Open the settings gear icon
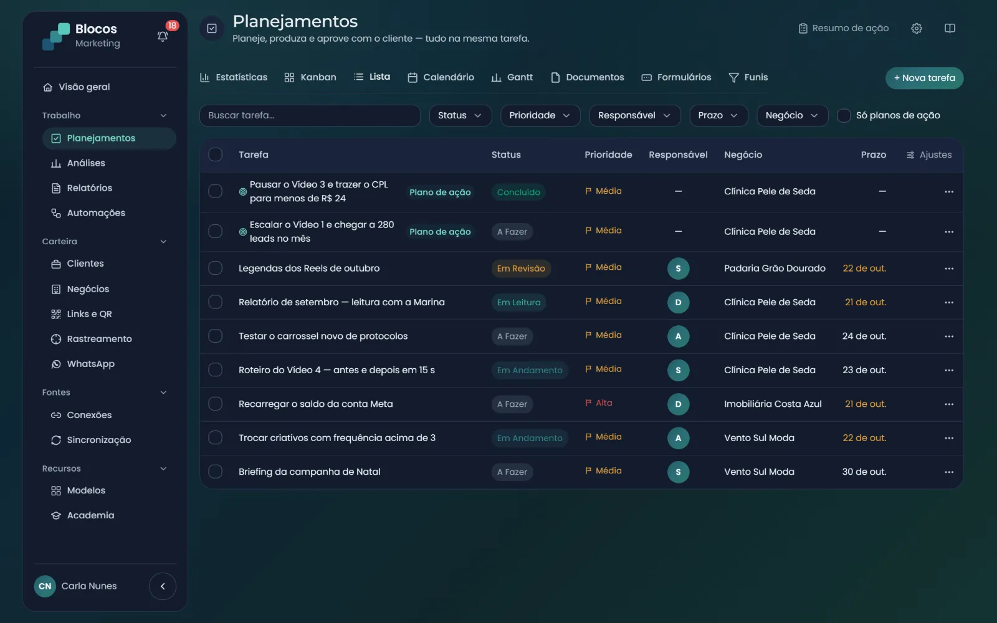Viewport: 997px width, 623px height. coord(917,28)
